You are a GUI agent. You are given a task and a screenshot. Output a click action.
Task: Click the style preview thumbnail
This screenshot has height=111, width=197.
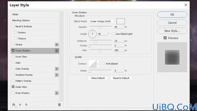pos(172,57)
